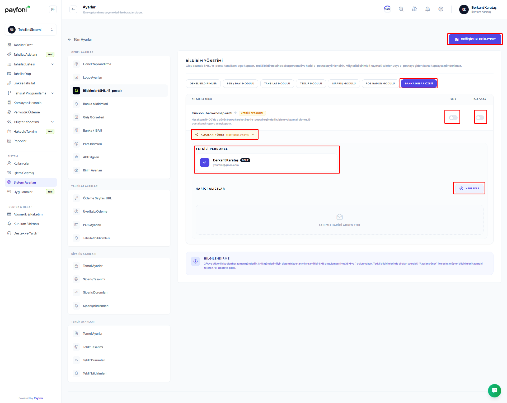Save with Değişiklikleri Kaydet button
The height and width of the screenshot is (403, 507).
475,39
